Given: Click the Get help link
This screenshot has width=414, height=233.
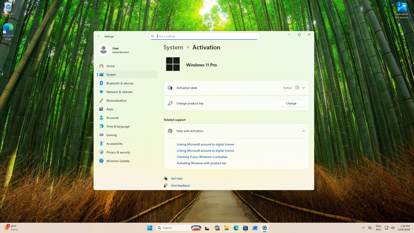Looking at the screenshot, I should pos(176,178).
